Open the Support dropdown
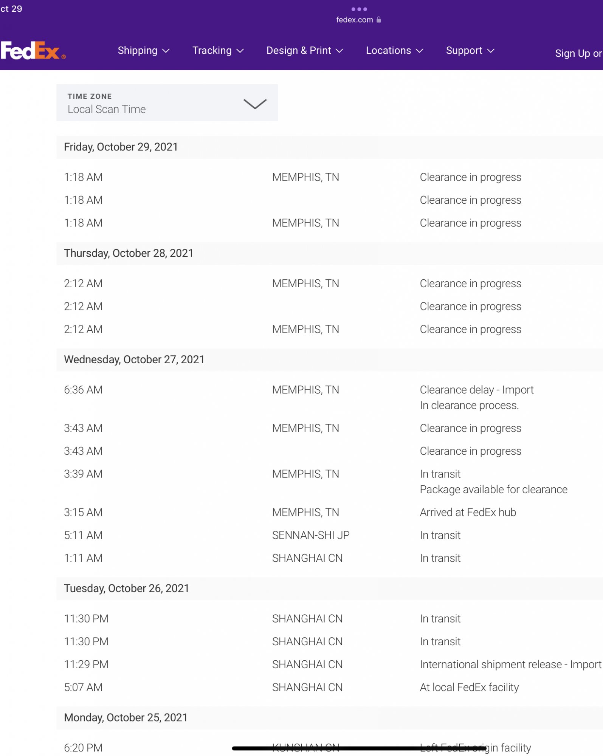Viewport: 603px width, 756px height. click(470, 51)
